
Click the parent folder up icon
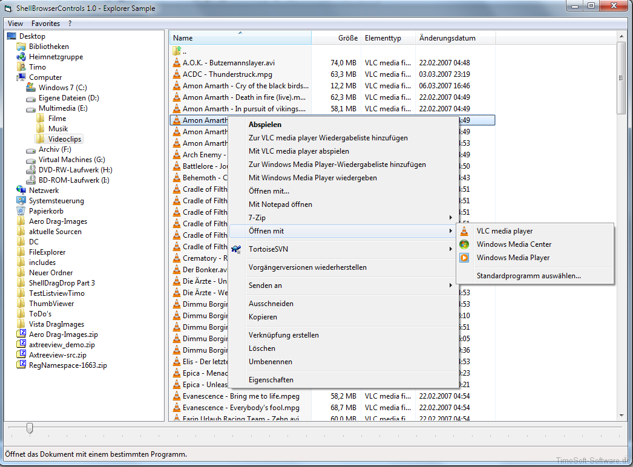point(177,51)
